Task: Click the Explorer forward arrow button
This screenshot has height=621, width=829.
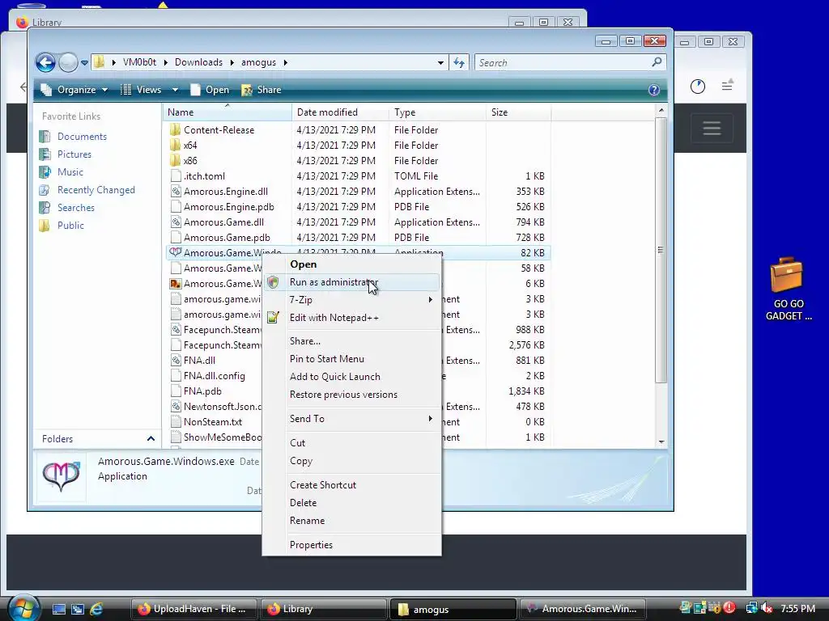Action: coord(68,62)
